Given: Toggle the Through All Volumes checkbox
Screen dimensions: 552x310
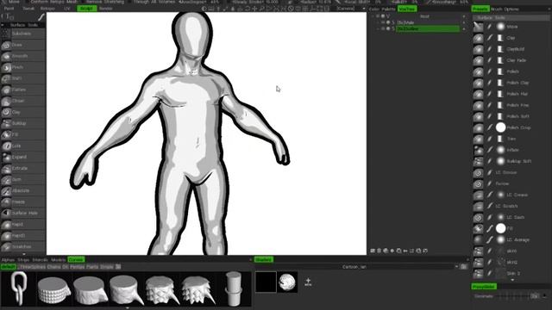Looking at the screenshot, I should click(130, 2).
